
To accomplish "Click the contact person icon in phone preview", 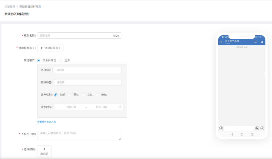I will [x=262, y=42].
